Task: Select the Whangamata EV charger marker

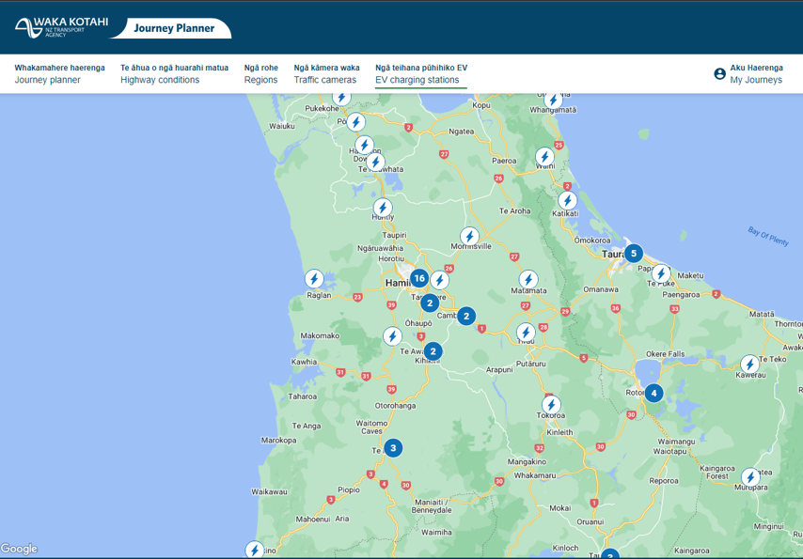Action: tap(553, 100)
